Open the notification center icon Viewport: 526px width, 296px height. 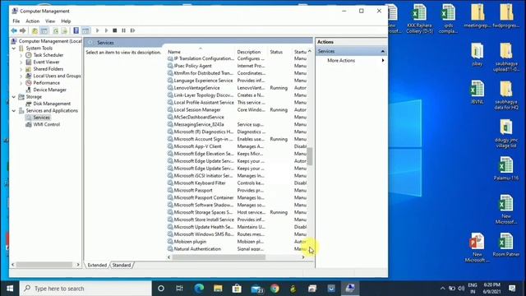[x=512, y=289]
